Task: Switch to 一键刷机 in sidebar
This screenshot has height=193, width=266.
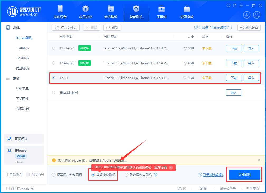Action: point(22,48)
